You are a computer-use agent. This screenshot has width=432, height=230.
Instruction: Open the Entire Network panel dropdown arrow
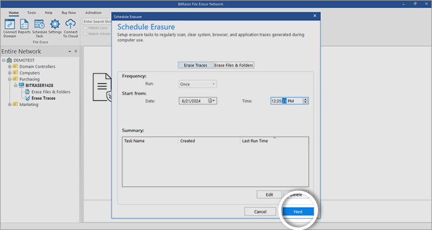click(70, 51)
